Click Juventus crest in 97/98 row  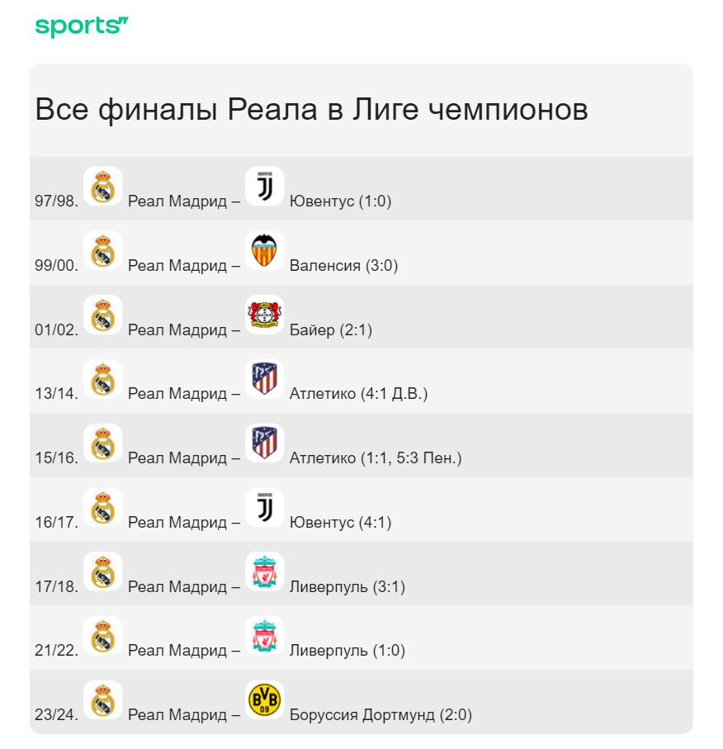[x=264, y=186]
